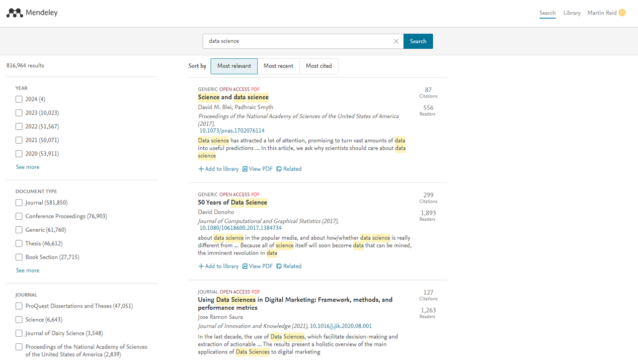Expand more options under Document Type
The image size is (638, 362).
tap(28, 270)
